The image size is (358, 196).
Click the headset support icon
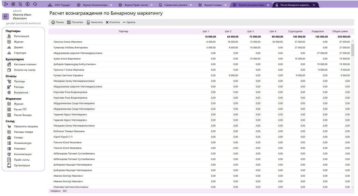pos(35,4)
